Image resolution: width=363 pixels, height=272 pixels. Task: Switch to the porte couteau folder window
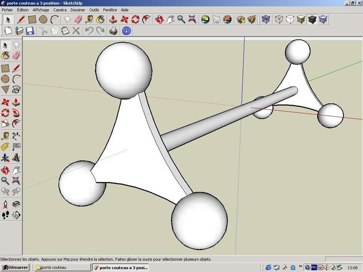coord(62,267)
